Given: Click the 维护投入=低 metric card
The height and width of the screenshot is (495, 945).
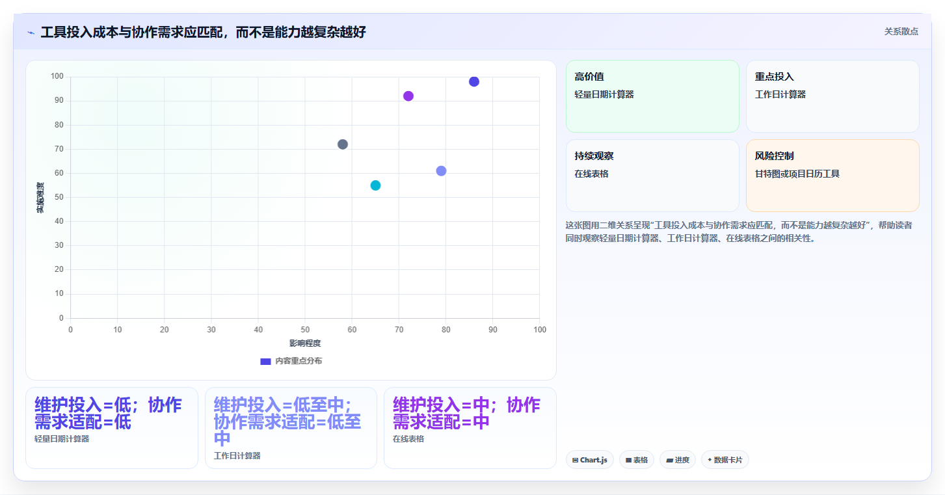Looking at the screenshot, I should 112,428.
